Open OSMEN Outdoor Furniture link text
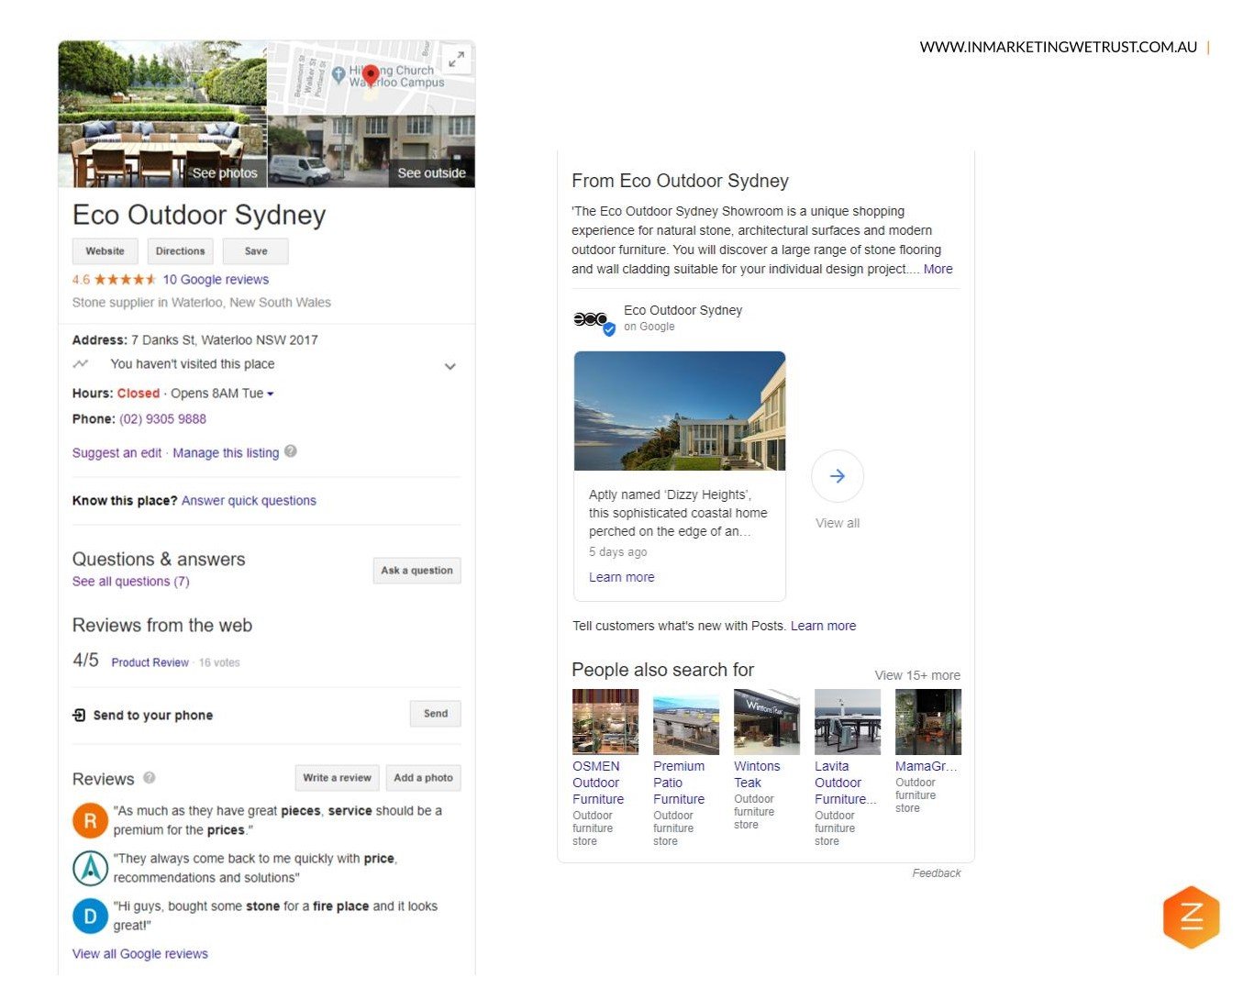1254x989 pixels. (598, 783)
